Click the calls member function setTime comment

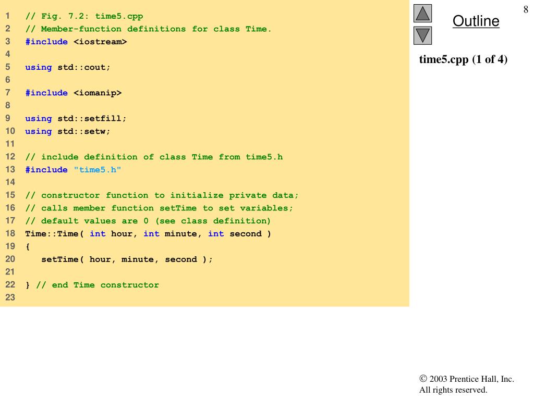[159, 208]
